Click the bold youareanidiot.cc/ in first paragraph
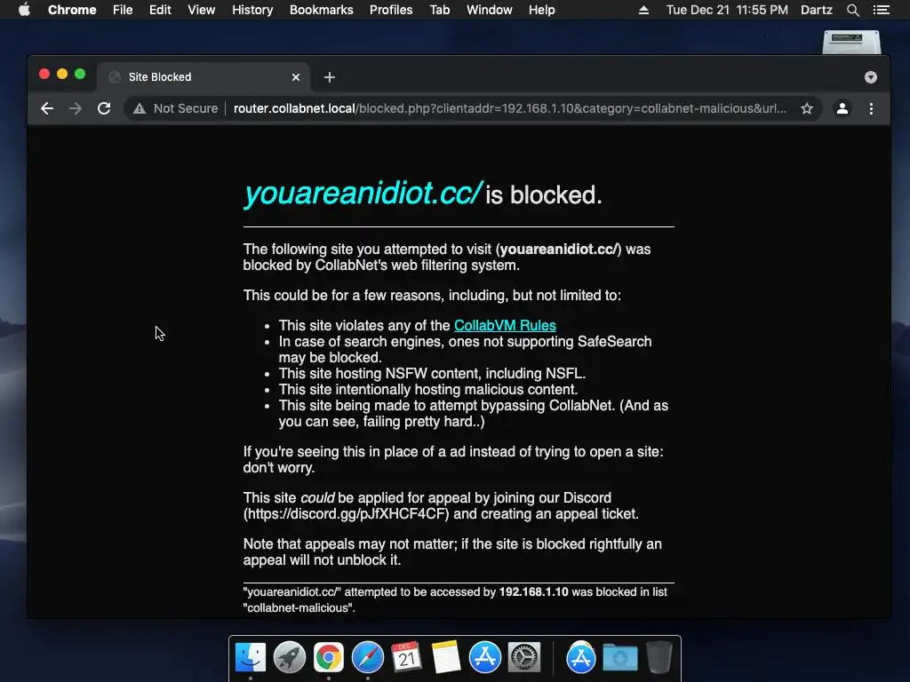The image size is (910, 682). pos(559,250)
